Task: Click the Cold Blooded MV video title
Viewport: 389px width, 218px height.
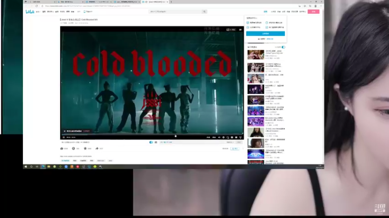Action: (79, 19)
